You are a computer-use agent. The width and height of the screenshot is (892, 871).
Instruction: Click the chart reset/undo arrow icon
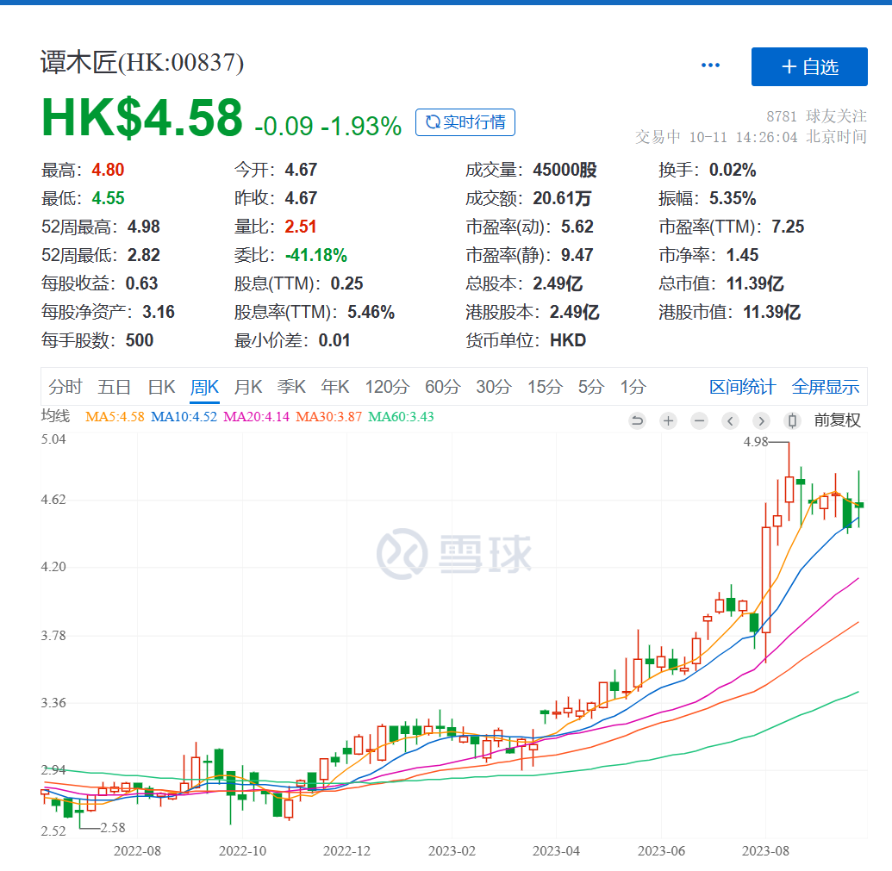coord(637,420)
